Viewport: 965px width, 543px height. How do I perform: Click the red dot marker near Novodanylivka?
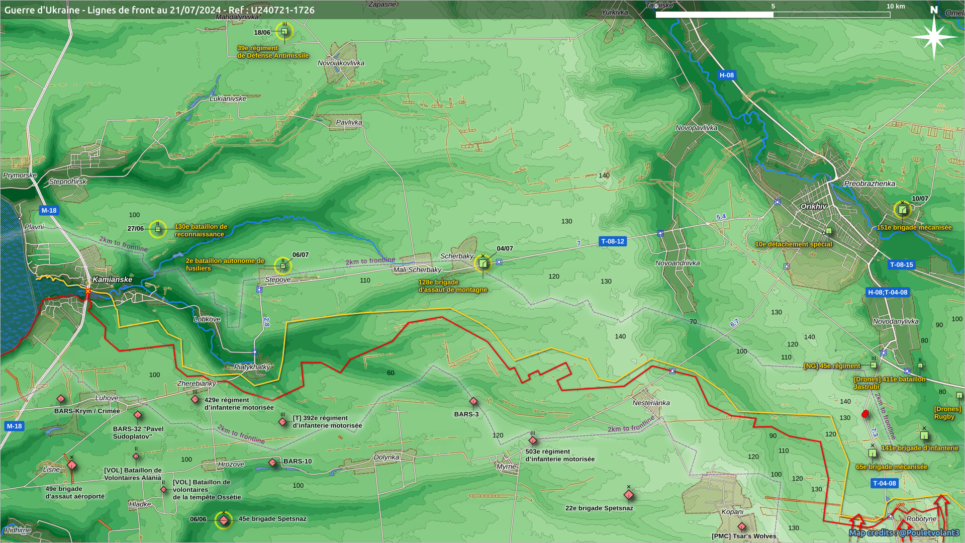[865, 414]
